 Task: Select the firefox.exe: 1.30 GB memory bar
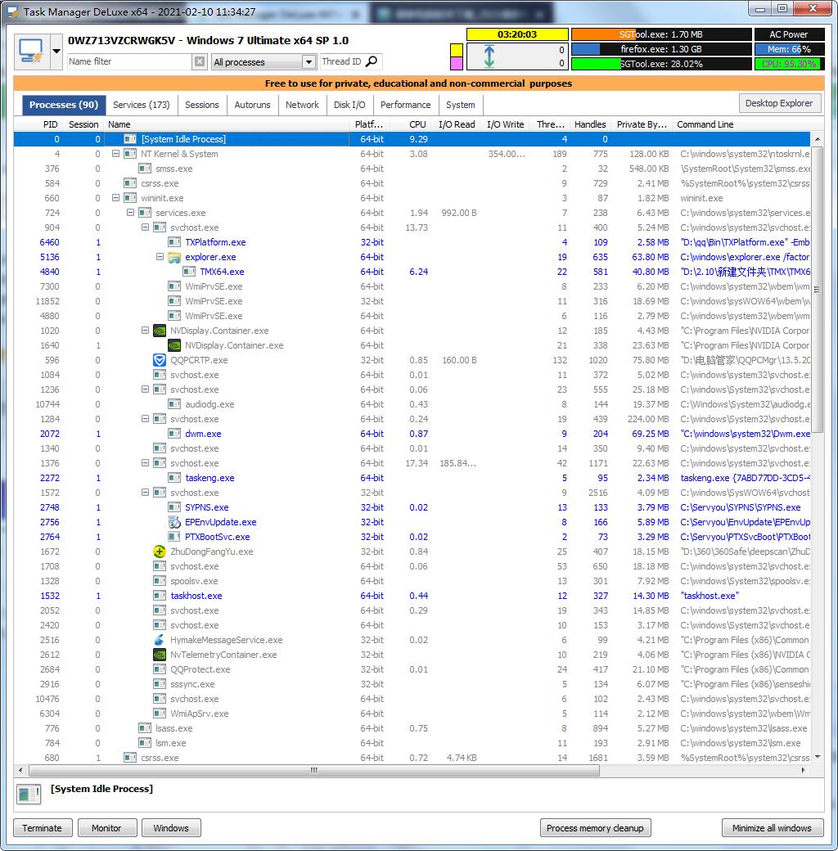pyautogui.click(x=661, y=49)
